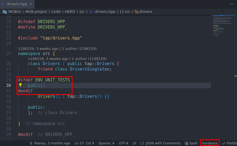Change the LF end-of-line sequence
The image size is (237, 146).
134,143
